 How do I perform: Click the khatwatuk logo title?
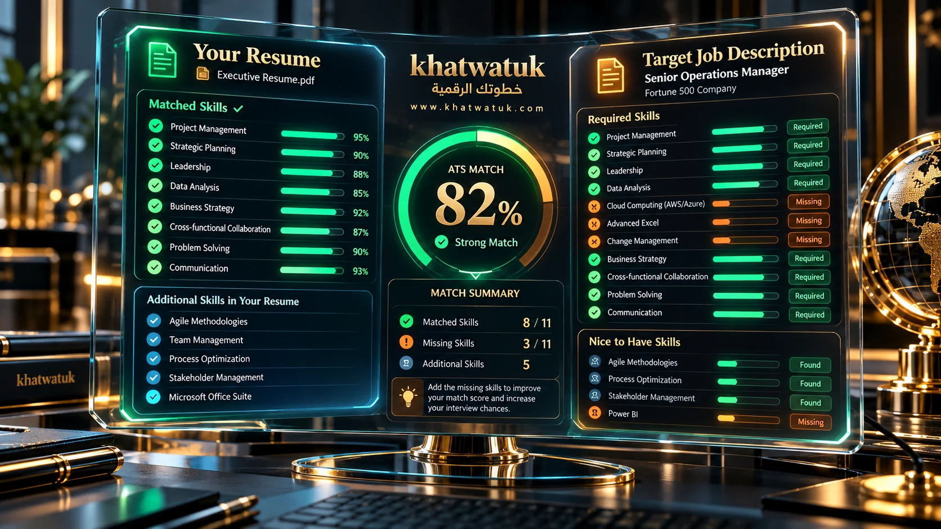coord(477,66)
